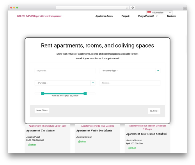This screenshot has width=195, height=165.
Task: Focus the Keywords input field
Action: click(65, 71)
